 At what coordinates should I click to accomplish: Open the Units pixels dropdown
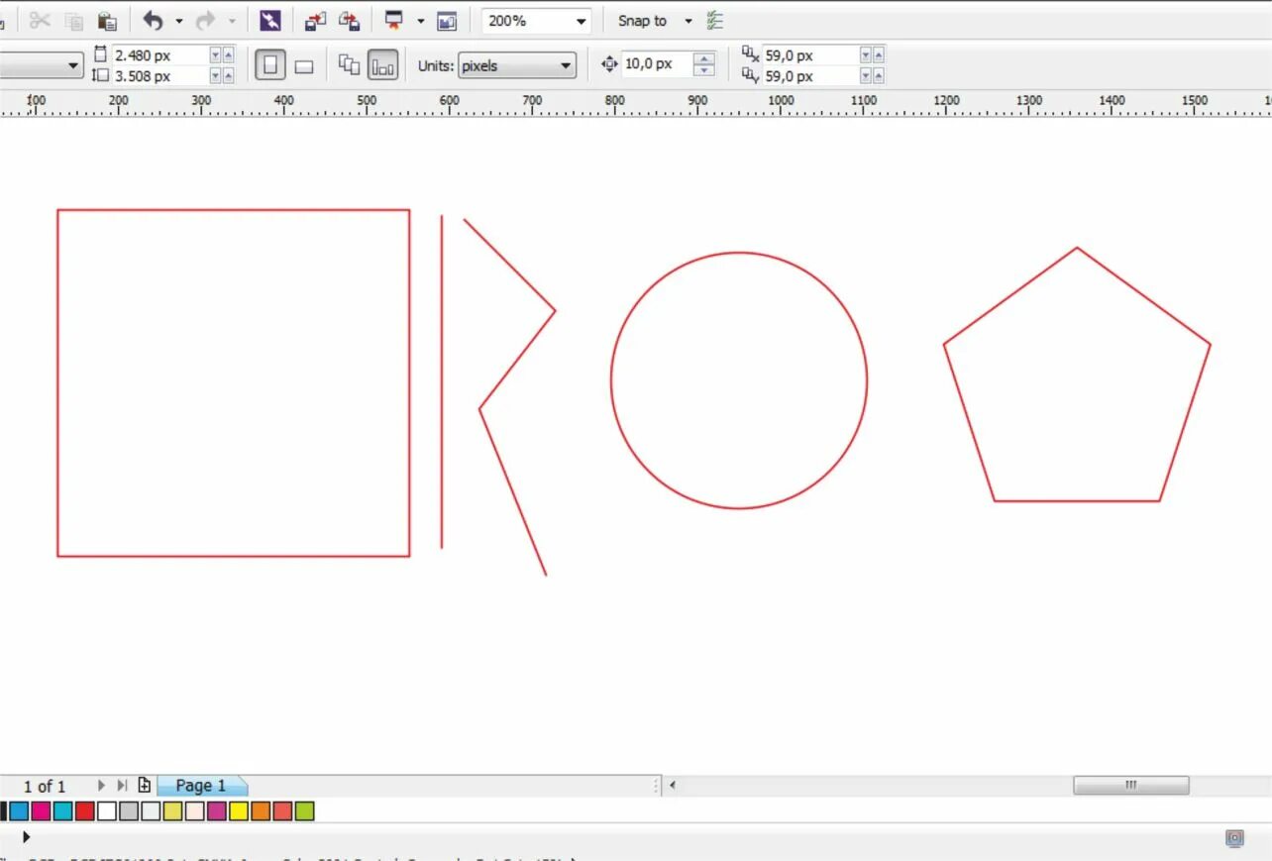[x=516, y=66]
